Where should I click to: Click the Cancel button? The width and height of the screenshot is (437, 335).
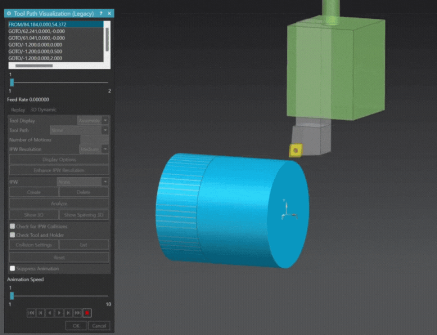click(99, 326)
